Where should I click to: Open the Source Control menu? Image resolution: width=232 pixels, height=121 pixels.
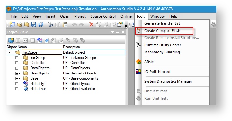103,16
